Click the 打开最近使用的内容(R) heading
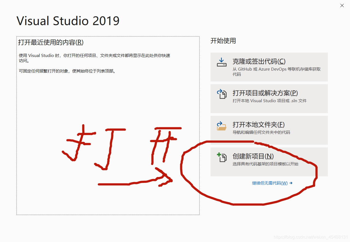This screenshot has width=350, height=242. click(x=51, y=43)
